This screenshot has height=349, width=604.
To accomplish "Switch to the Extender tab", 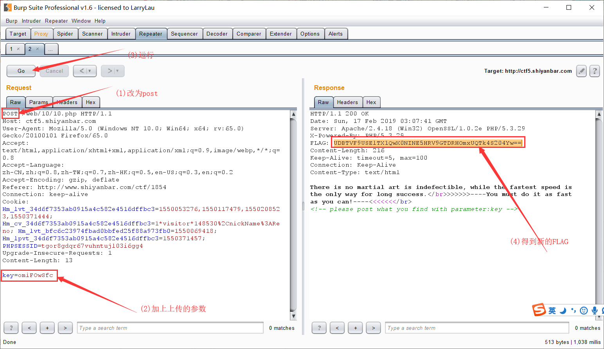I will click(281, 34).
